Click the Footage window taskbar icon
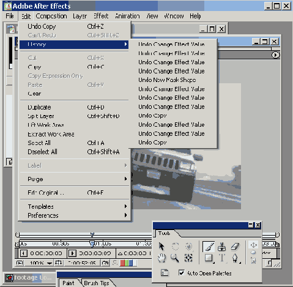 9,278
